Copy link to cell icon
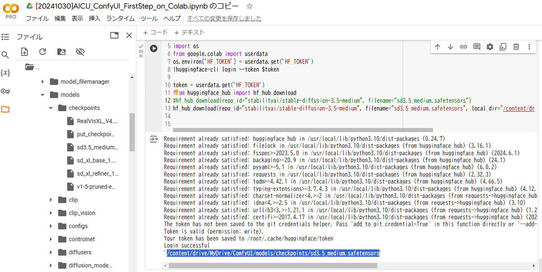 (x=463, y=47)
